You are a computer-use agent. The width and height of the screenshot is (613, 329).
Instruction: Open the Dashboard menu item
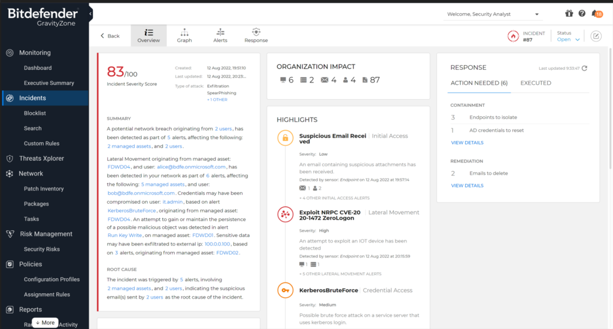[38, 68]
